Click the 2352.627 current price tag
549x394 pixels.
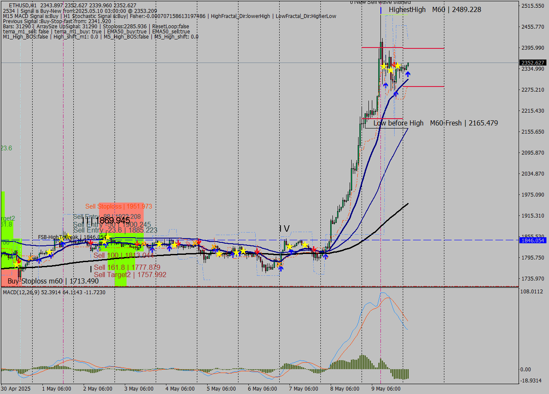pos(533,62)
